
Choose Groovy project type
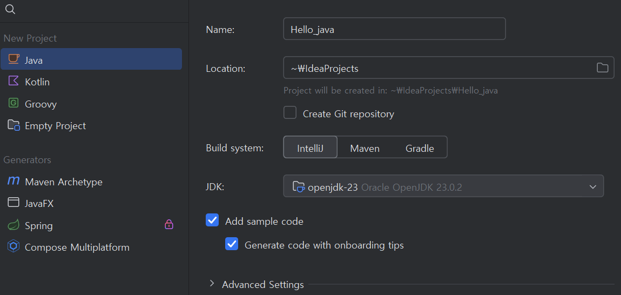[91, 104]
